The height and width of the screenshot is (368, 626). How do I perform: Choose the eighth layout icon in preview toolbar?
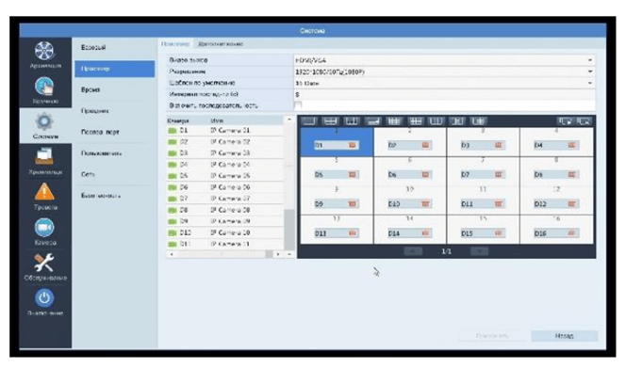click(457, 121)
